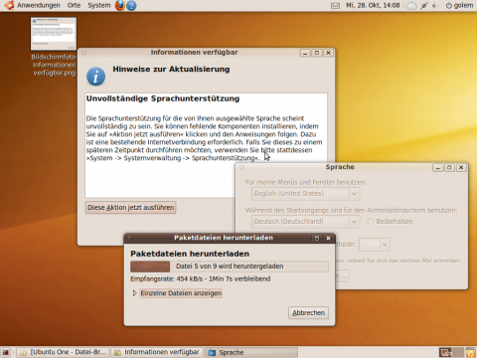This screenshot has height=358, width=477.
Task: Open the blue help icon in panel
Action: [x=131, y=6]
